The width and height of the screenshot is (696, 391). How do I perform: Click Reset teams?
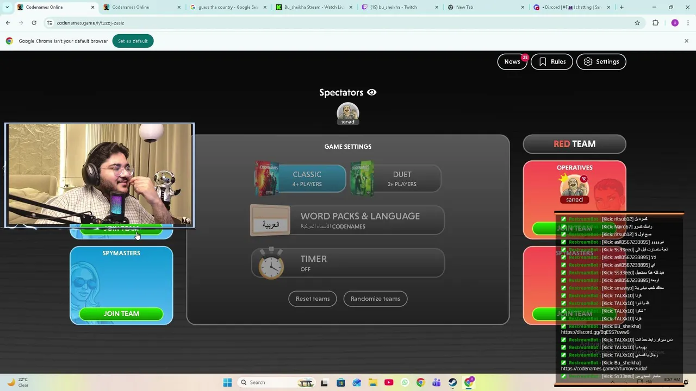pos(313,299)
